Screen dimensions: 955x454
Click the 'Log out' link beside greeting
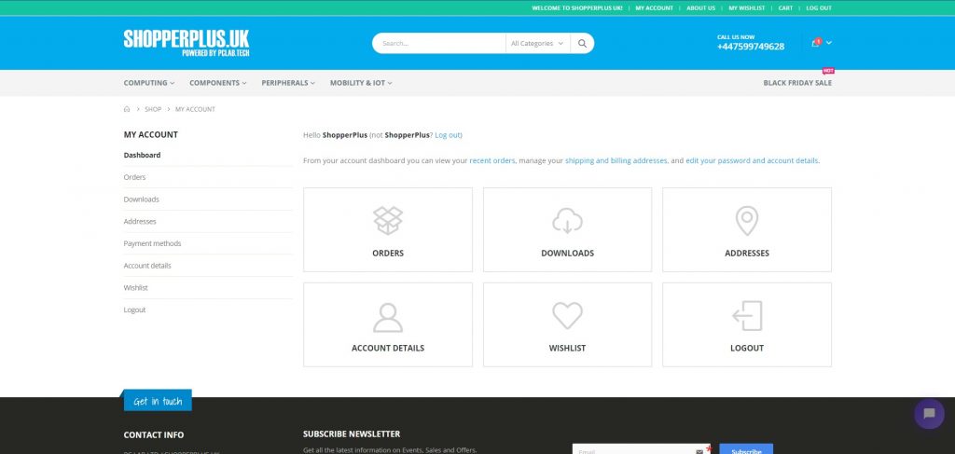pos(448,135)
